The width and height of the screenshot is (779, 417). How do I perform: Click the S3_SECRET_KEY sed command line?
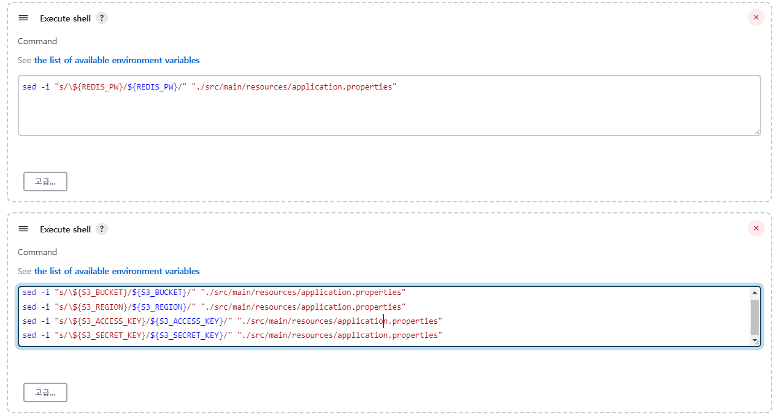click(x=232, y=335)
